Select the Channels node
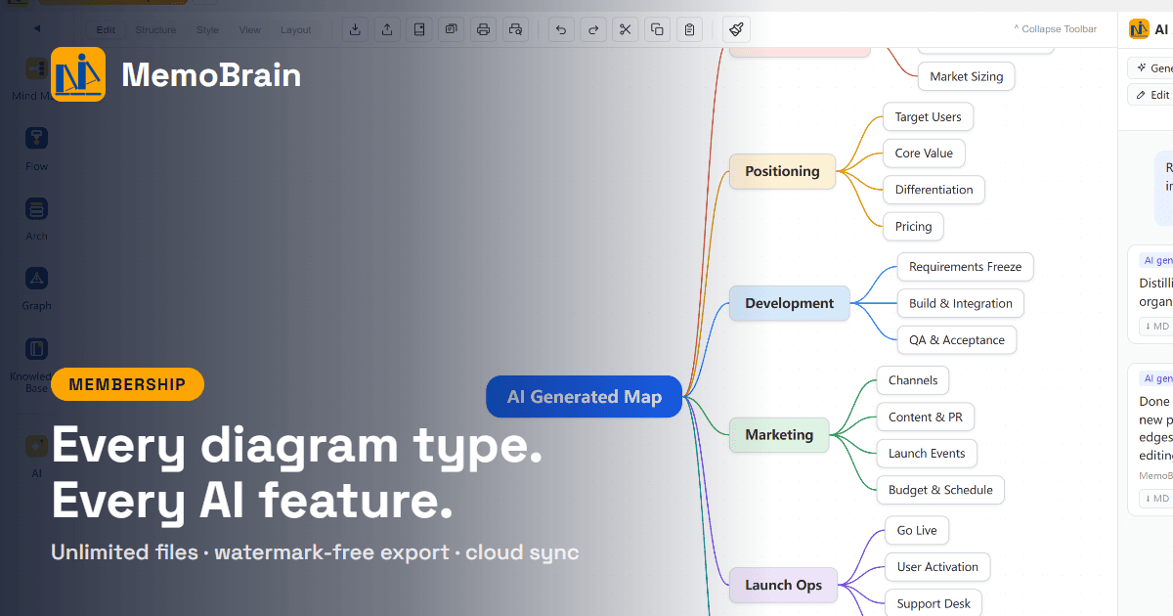This screenshot has height=616, width=1173. (x=913, y=380)
